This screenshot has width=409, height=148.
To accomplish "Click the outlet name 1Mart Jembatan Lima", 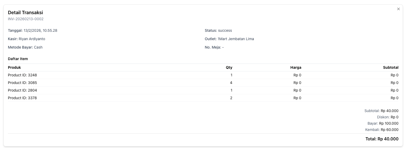I will [236, 39].
